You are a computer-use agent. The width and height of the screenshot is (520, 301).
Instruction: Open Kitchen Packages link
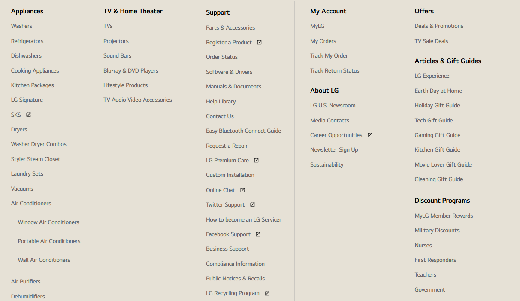pyautogui.click(x=33, y=85)
